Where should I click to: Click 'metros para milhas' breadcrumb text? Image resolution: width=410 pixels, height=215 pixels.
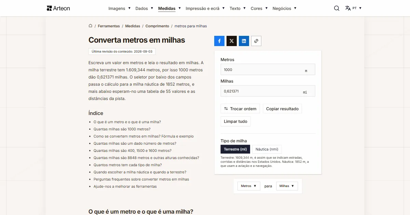point(191,26)
